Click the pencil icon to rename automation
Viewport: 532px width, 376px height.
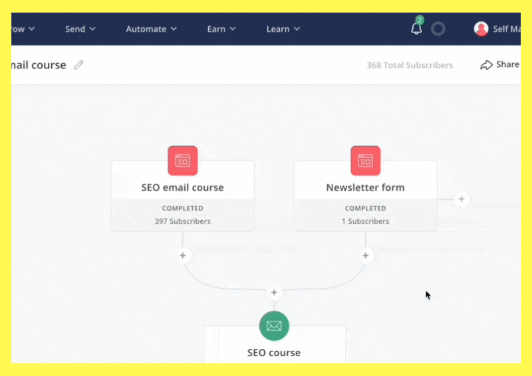[79, 65]
